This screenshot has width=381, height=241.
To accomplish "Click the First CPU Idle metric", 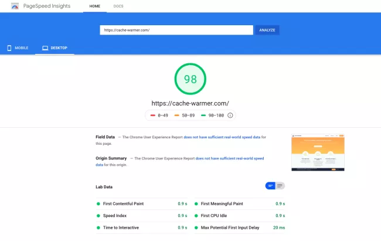I will 240,216.
